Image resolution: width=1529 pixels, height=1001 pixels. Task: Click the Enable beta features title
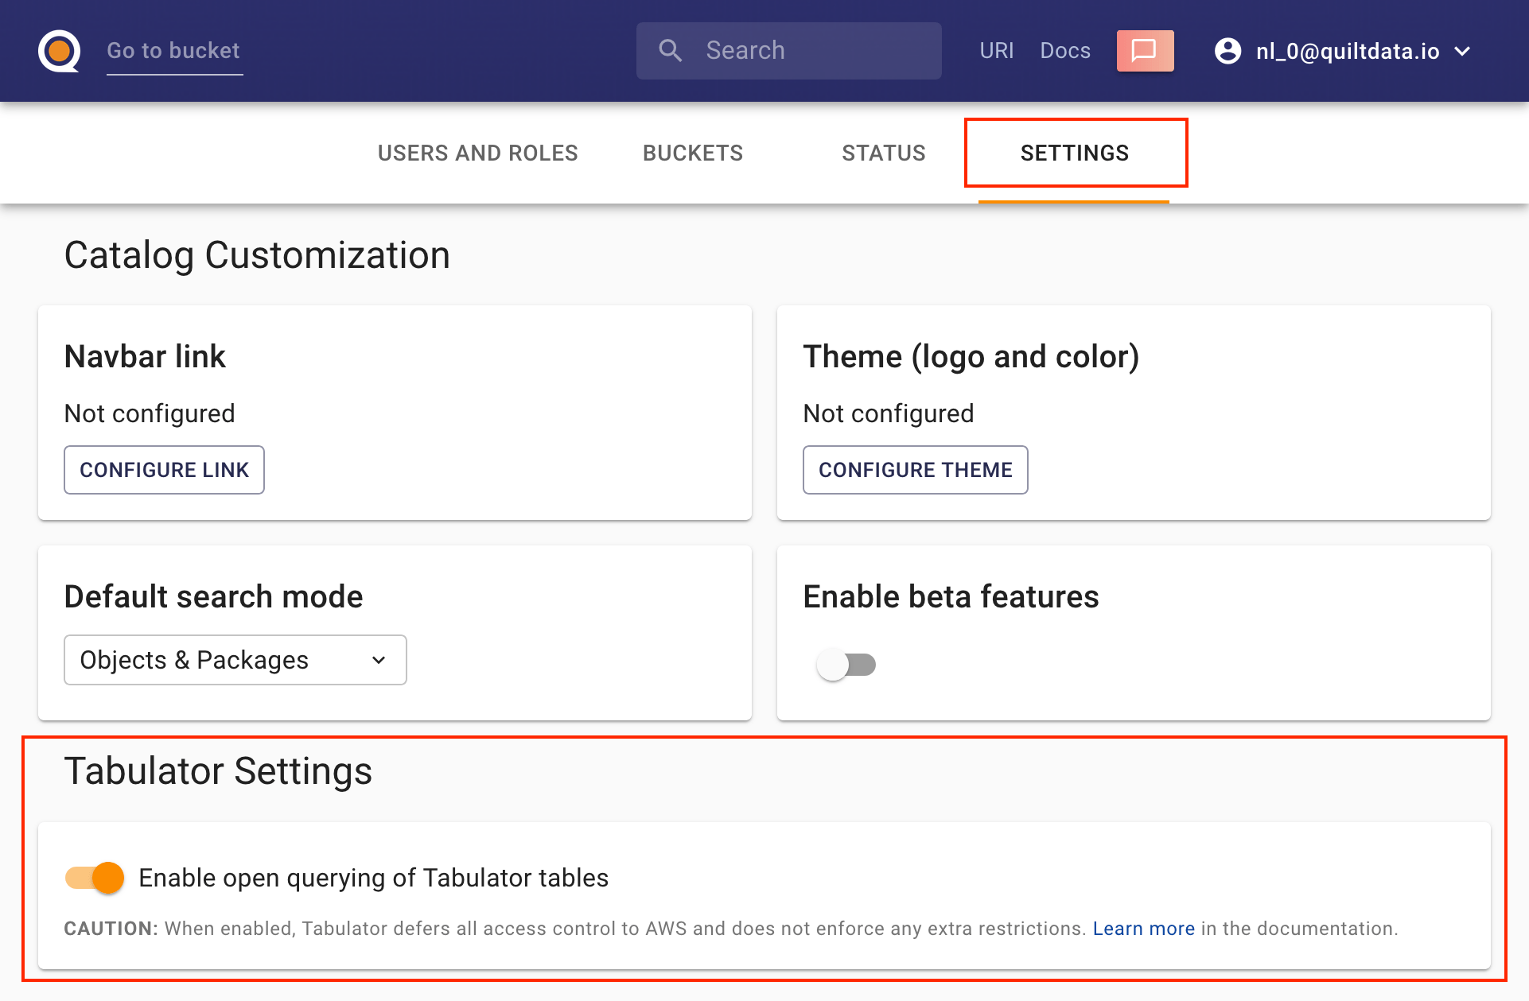[951, 596]
